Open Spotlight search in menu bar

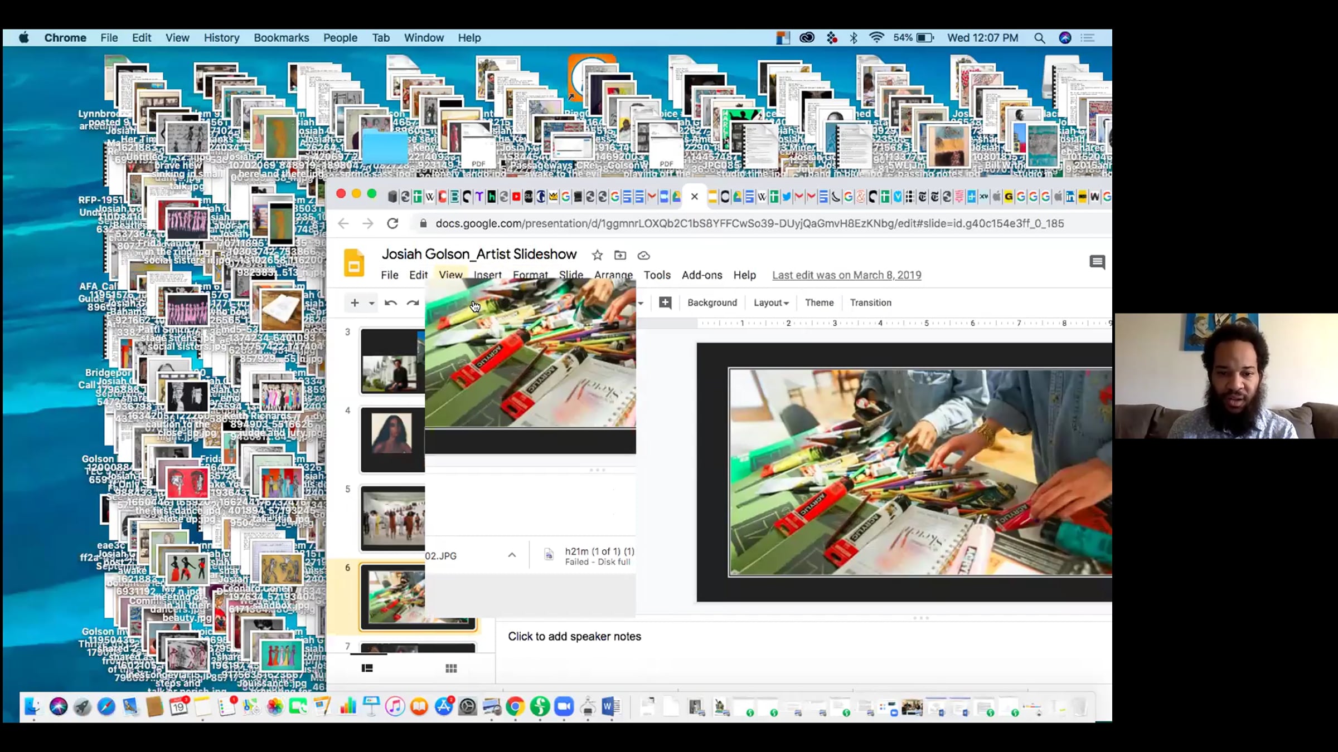point(1039,38)
